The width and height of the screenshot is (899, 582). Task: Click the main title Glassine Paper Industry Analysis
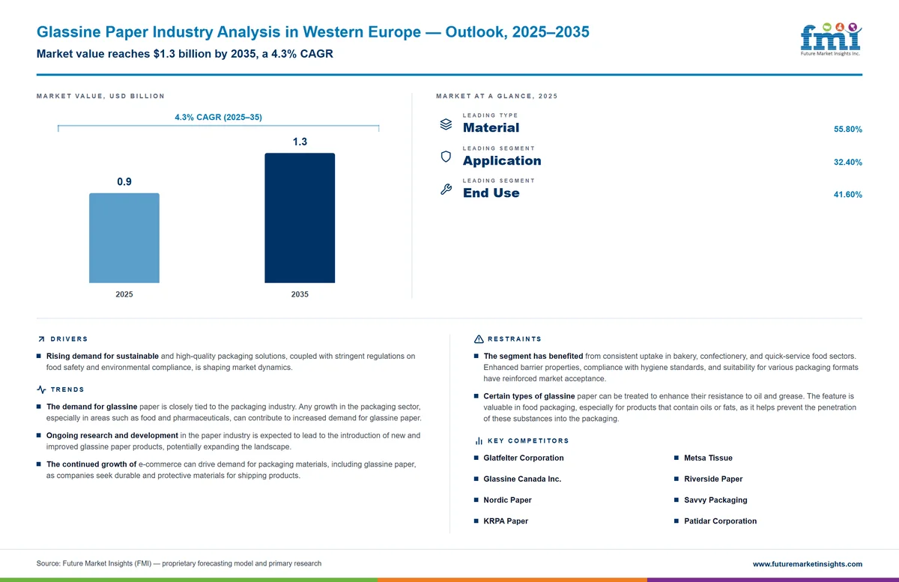click(313, 32)
